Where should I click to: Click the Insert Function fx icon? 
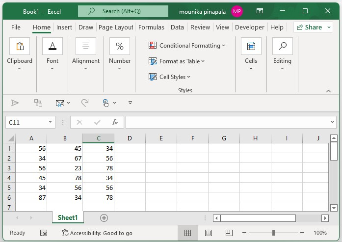[115, 122]
